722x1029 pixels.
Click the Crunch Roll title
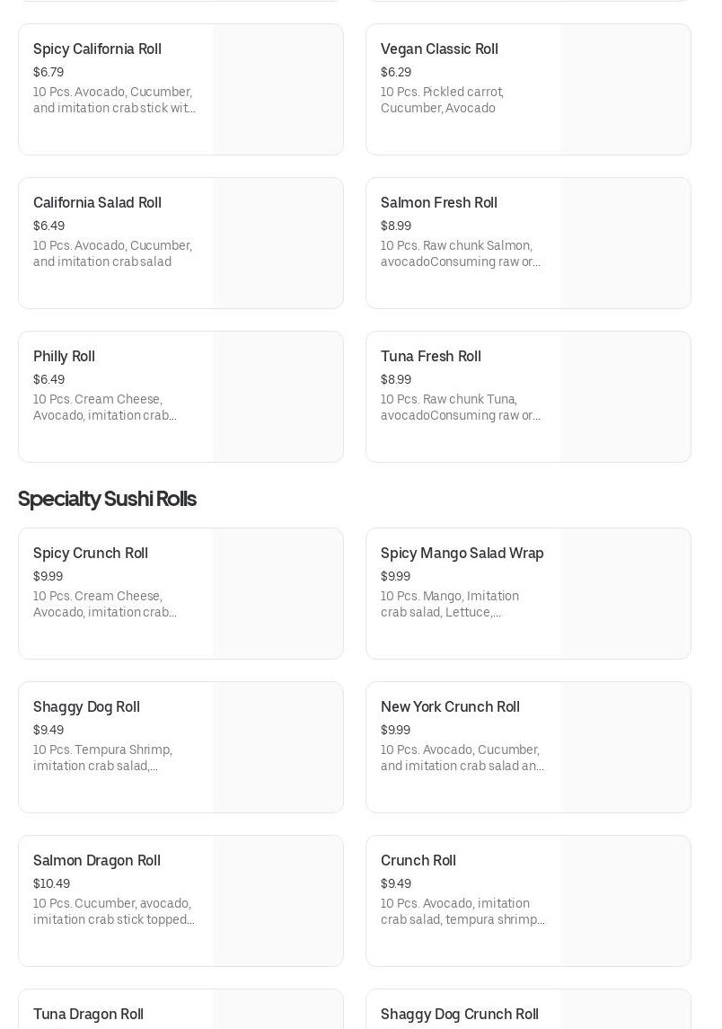[418, 861]
